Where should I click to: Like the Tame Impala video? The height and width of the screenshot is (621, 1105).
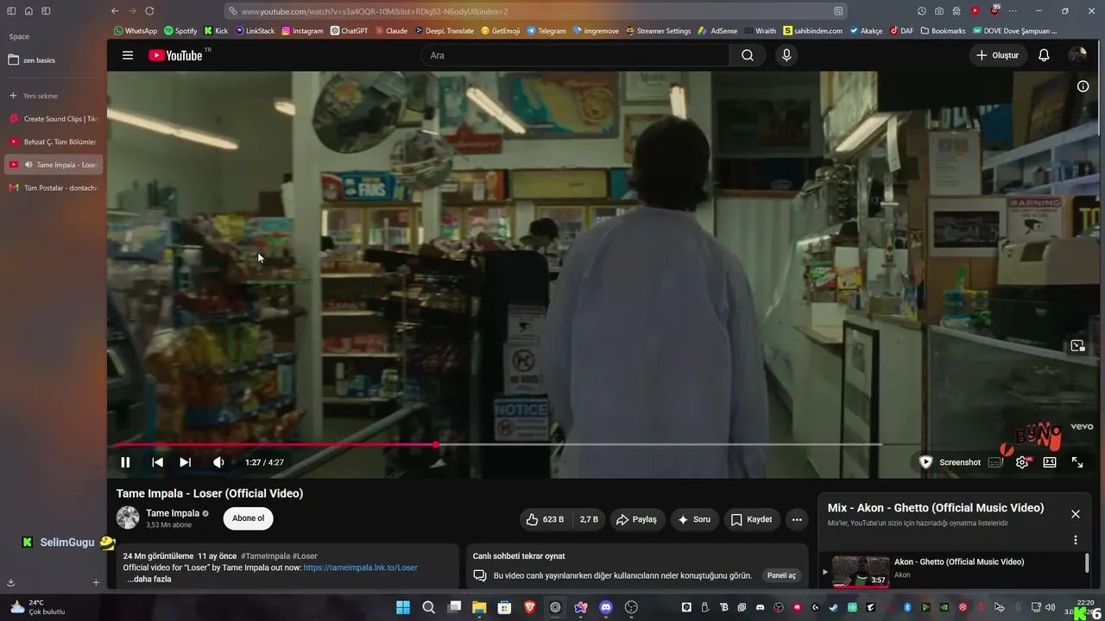click(x=545, y=519)
